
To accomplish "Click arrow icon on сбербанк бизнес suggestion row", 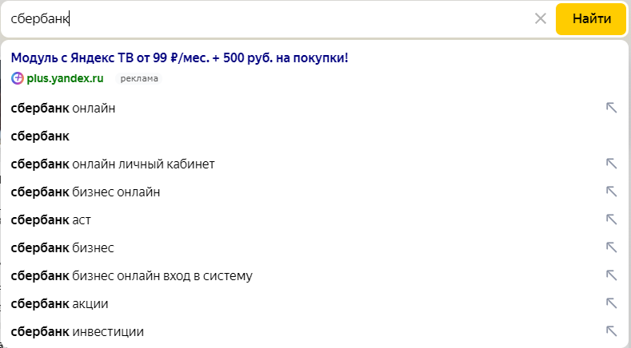I will [611, 247].
